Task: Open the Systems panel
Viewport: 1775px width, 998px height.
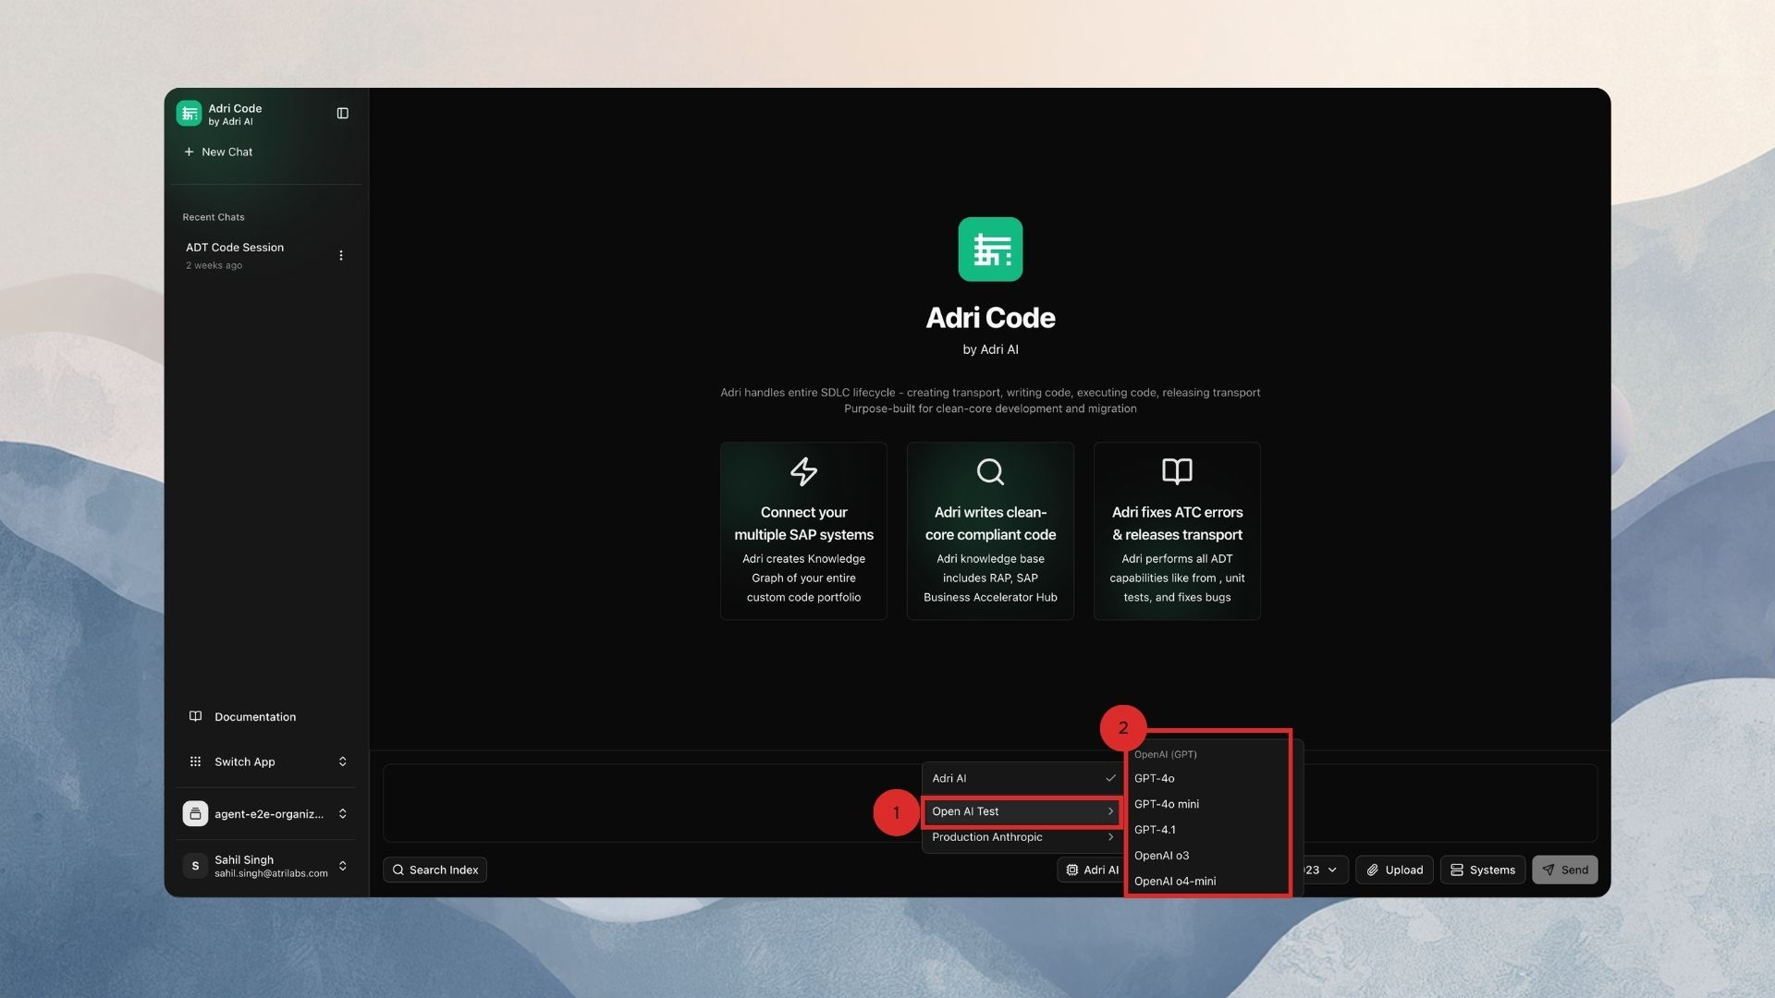Action: (x=1482, y=870)
